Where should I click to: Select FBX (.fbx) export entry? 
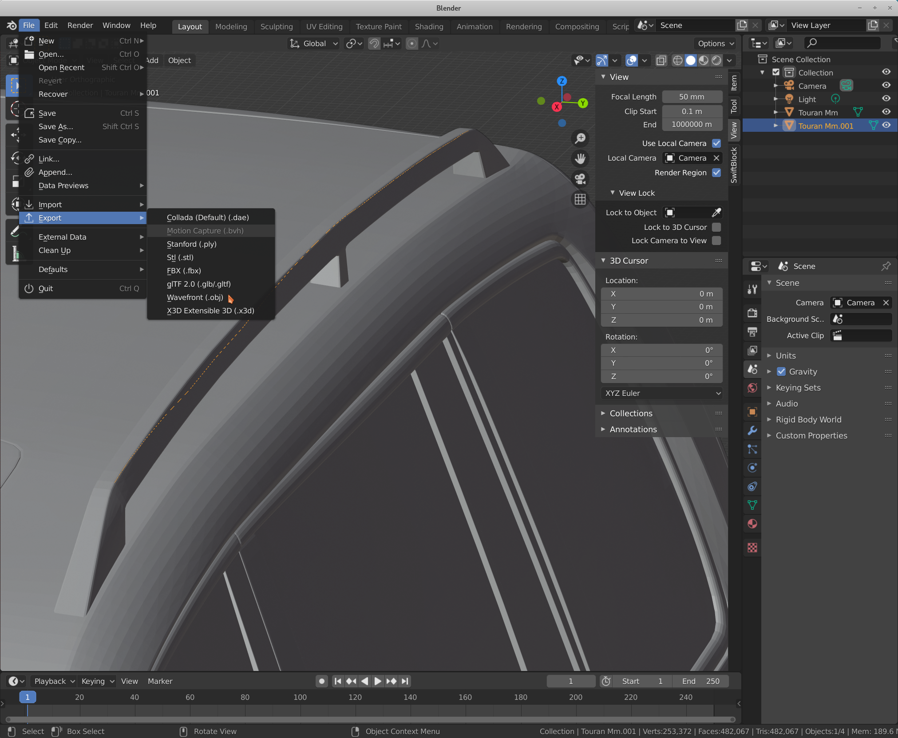184,271
